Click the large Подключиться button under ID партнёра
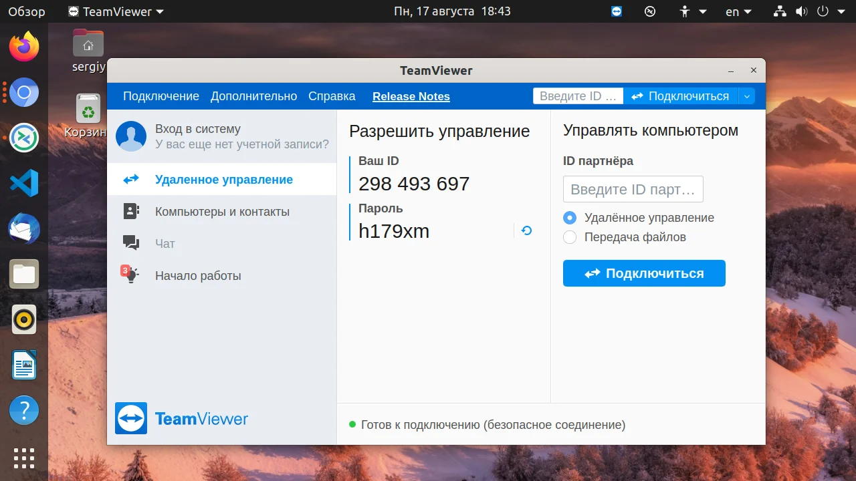Viewport: 856px width, 481px height. (644, 273)
